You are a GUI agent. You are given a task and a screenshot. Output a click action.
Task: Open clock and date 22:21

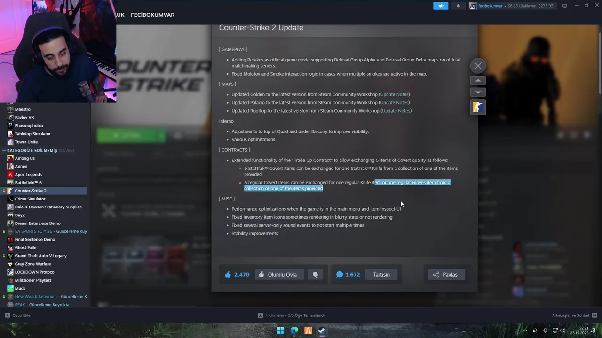579,330
